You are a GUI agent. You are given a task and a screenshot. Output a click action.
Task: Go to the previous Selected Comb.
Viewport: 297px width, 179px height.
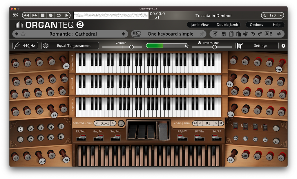click(97, 123)
